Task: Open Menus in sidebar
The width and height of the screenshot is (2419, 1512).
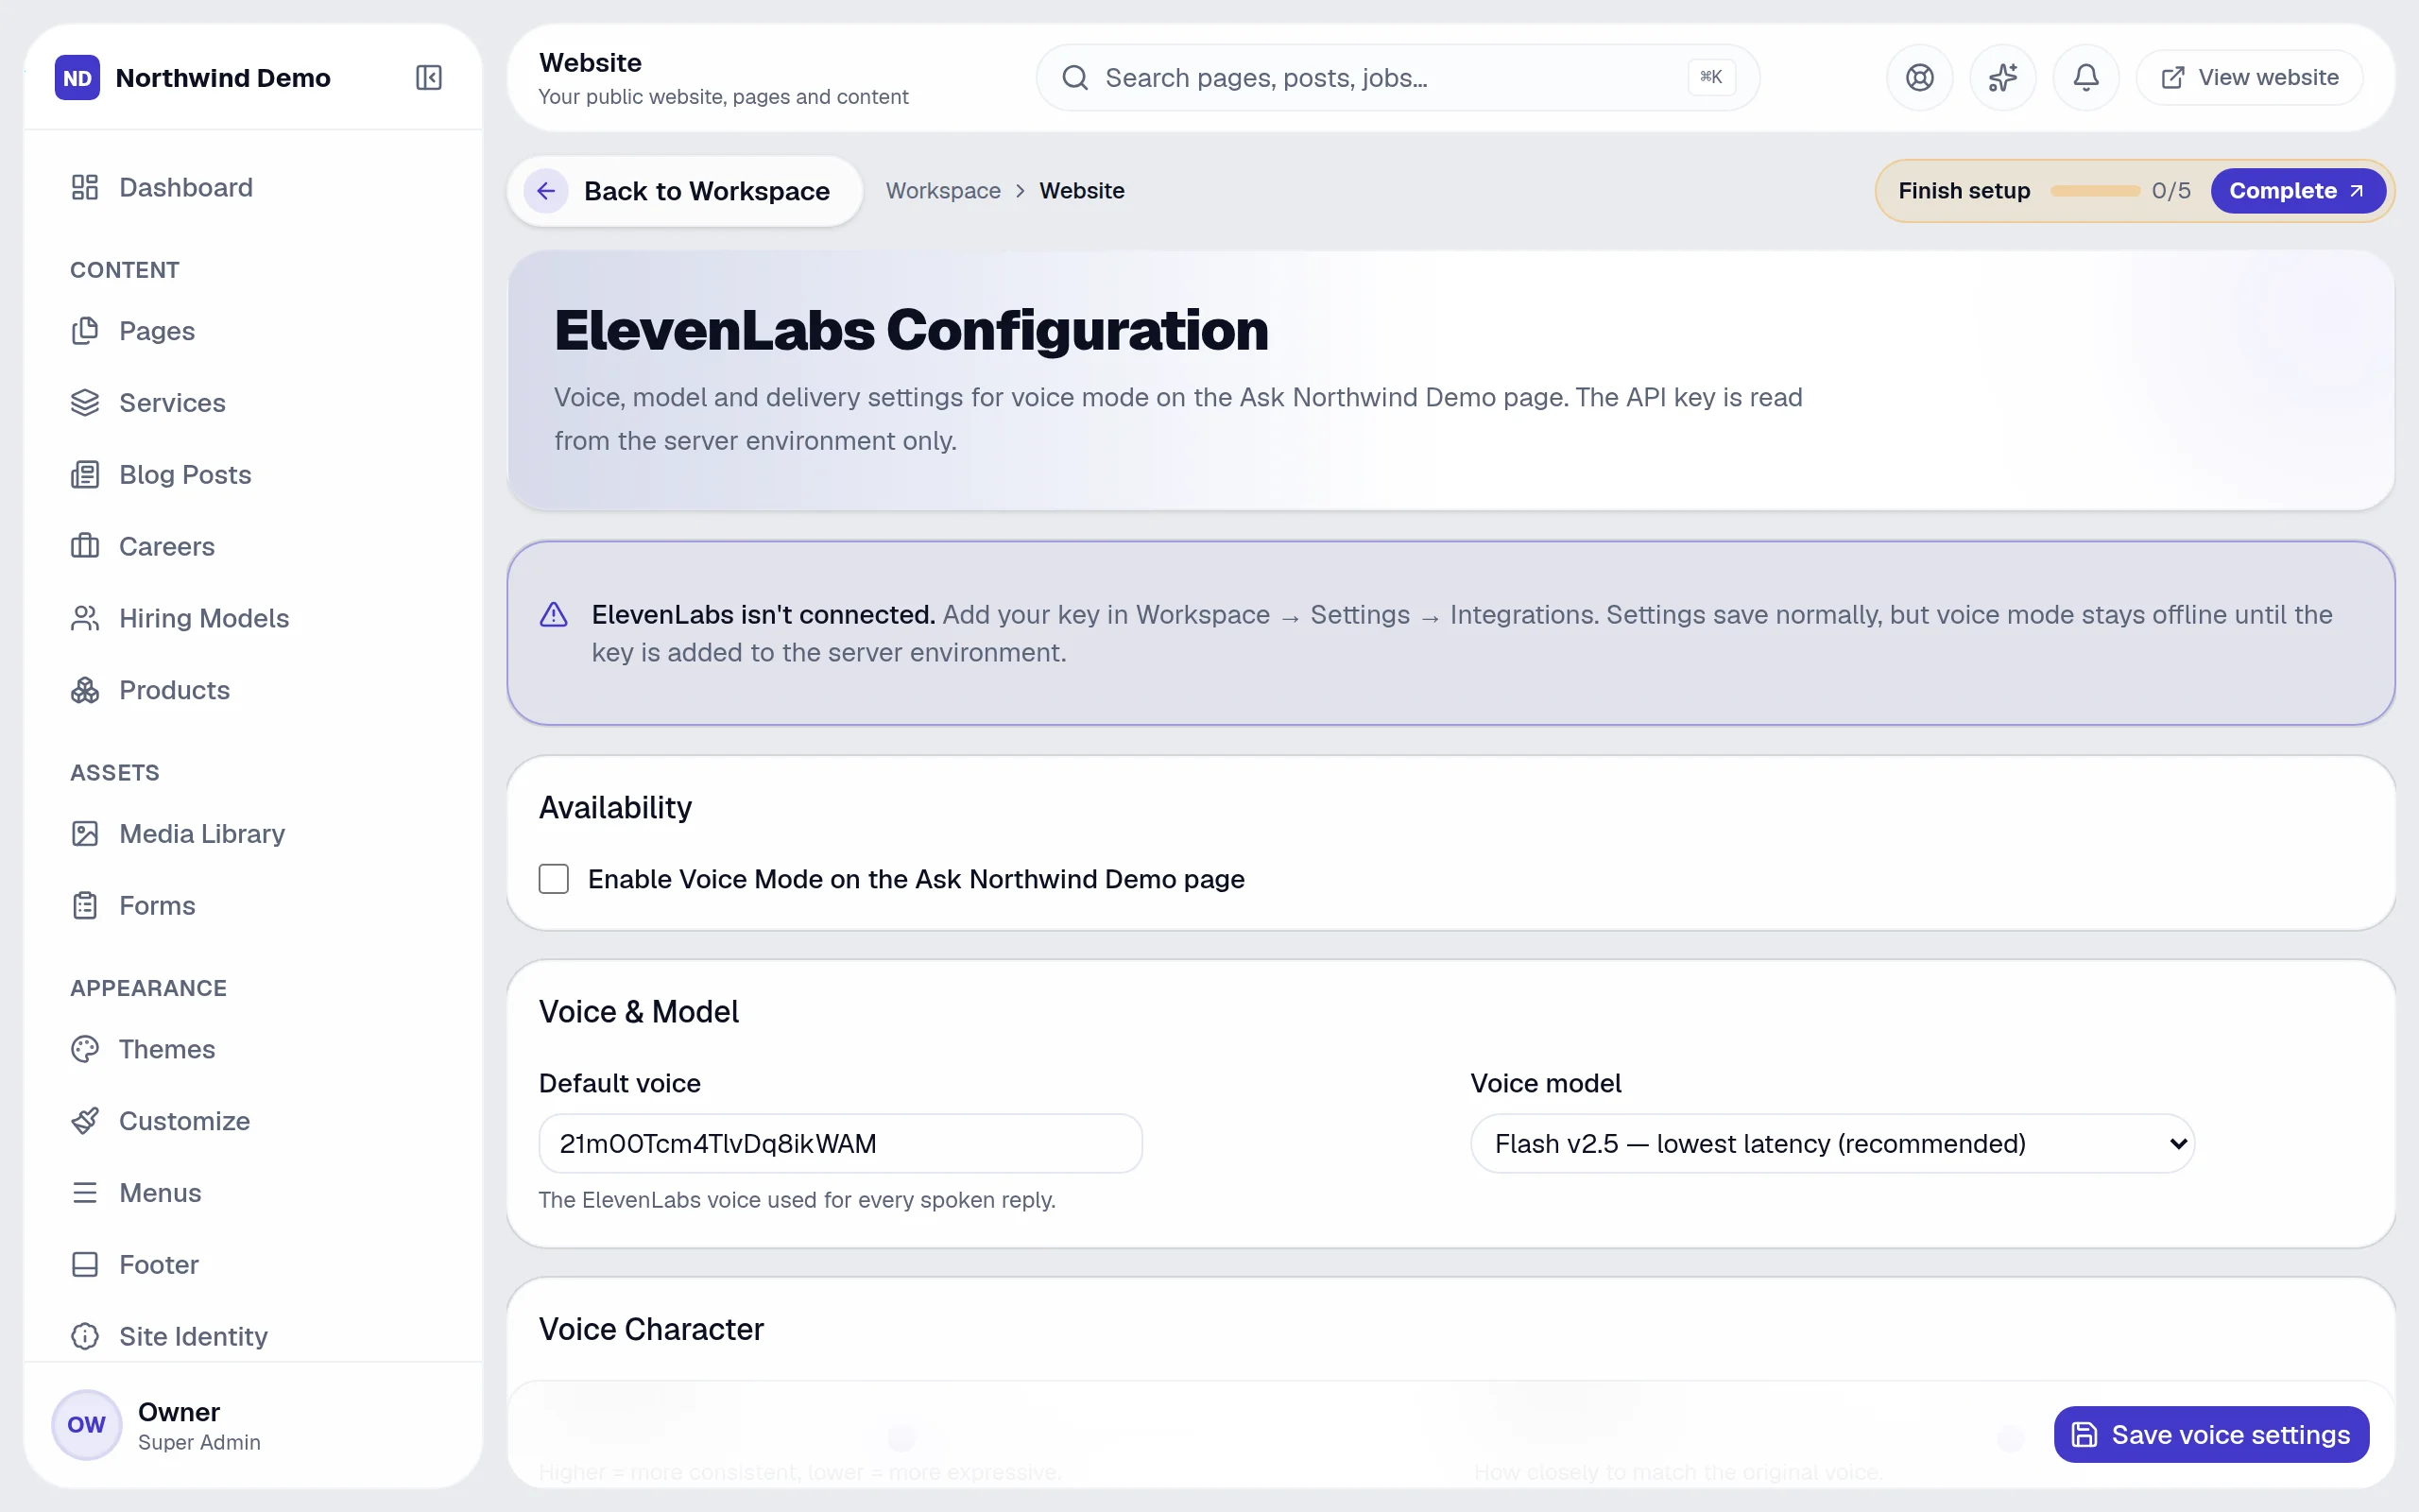Action: 253,1192
